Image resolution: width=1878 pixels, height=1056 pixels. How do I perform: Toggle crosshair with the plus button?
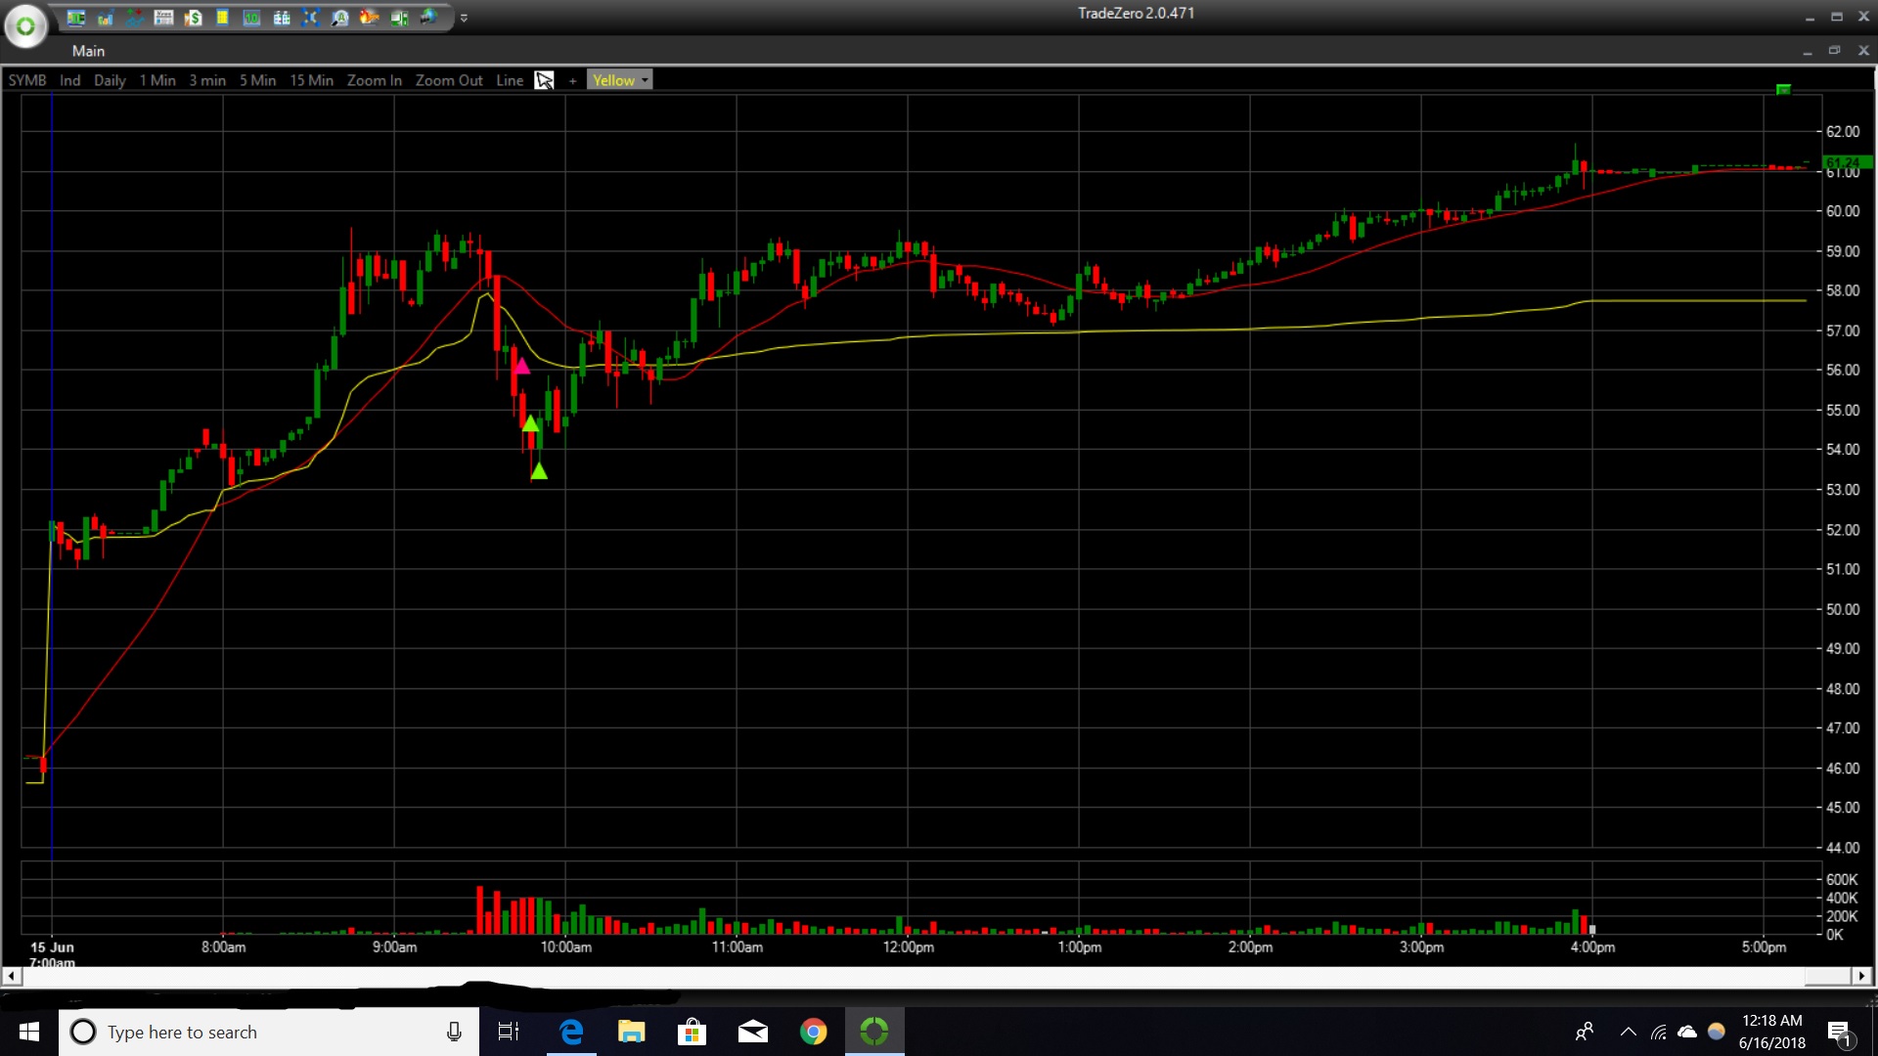click(572, 80)
